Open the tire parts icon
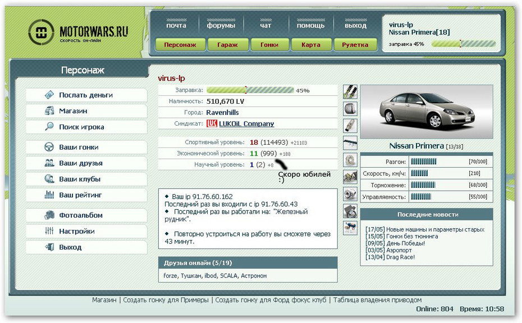This screenshot has height=323, width=522. pyautogui.click(x=350, y=109)
